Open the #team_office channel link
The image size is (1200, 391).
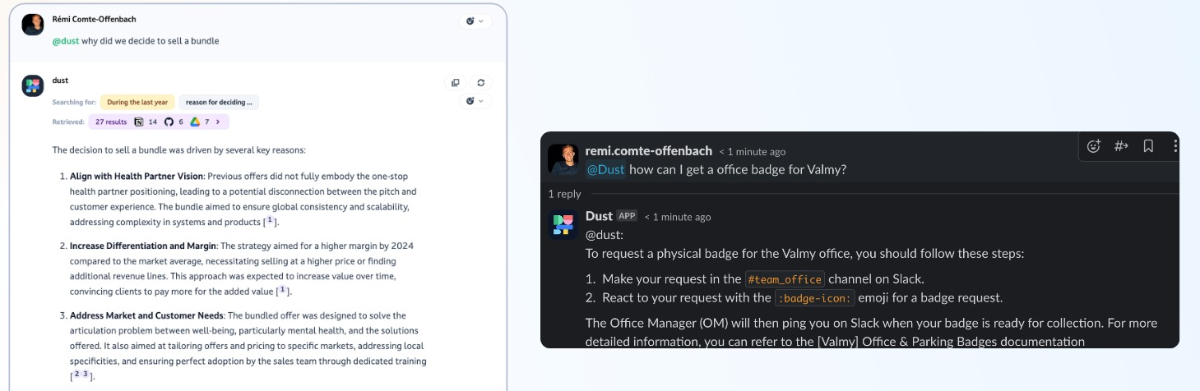pyautogui.click(x=784, y=278)
